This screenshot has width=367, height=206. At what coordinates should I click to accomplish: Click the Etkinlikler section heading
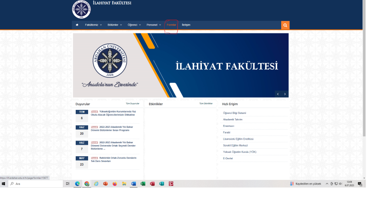tap(156, 104)
